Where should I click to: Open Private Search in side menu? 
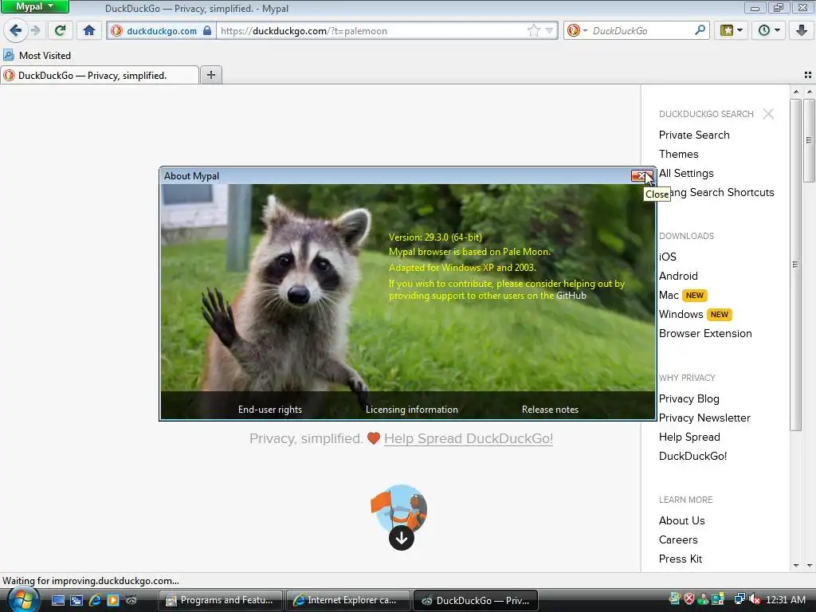pyautogui.click(x=694, y=135)
